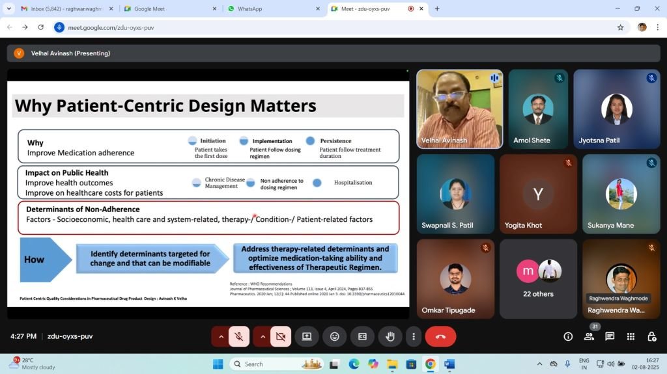The width and height of the screenshot is (667, 374).
Task: Expand video settings chevron beside camera
Action: [x=263, y=336]
